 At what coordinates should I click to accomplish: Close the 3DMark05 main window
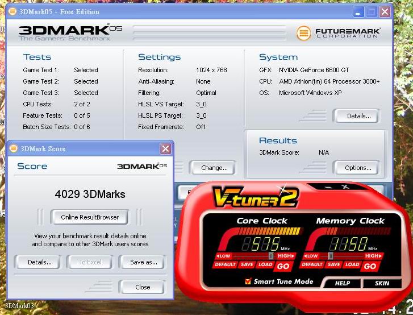click(385, 12)
